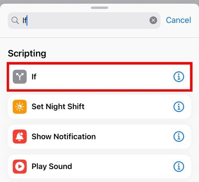The image size is (199, 182).
Task: Tap the blank middle of the Set Night Shift row
Action: point(129,107)
